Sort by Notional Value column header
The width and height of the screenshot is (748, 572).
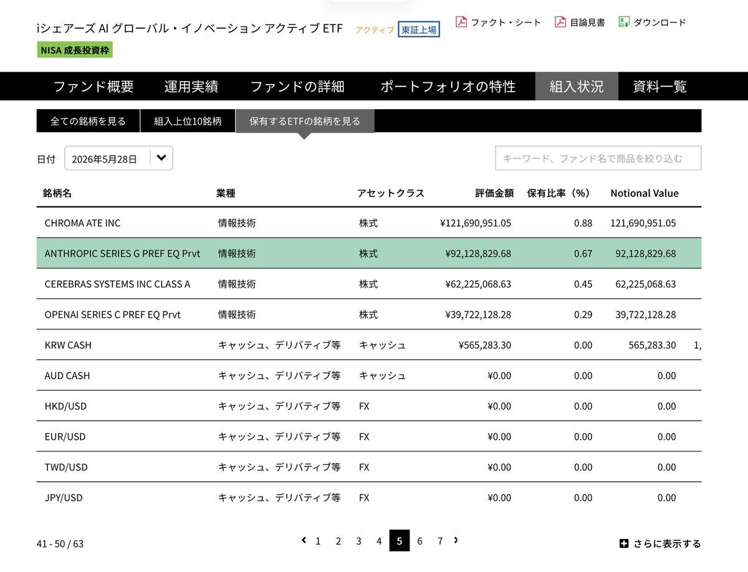(645, 193)
